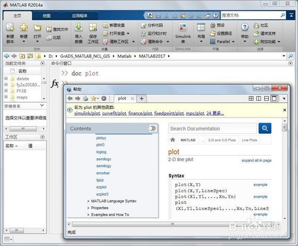Select the four-pane tile layout icon in Help
Viewport: 298px width, 246px height.
(x=251, y=99)
